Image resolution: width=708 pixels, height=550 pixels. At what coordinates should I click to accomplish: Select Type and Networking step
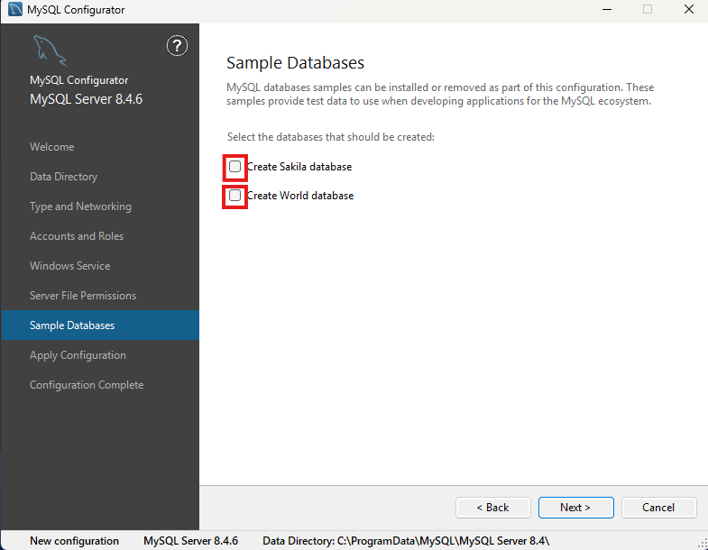pos(81,206)
